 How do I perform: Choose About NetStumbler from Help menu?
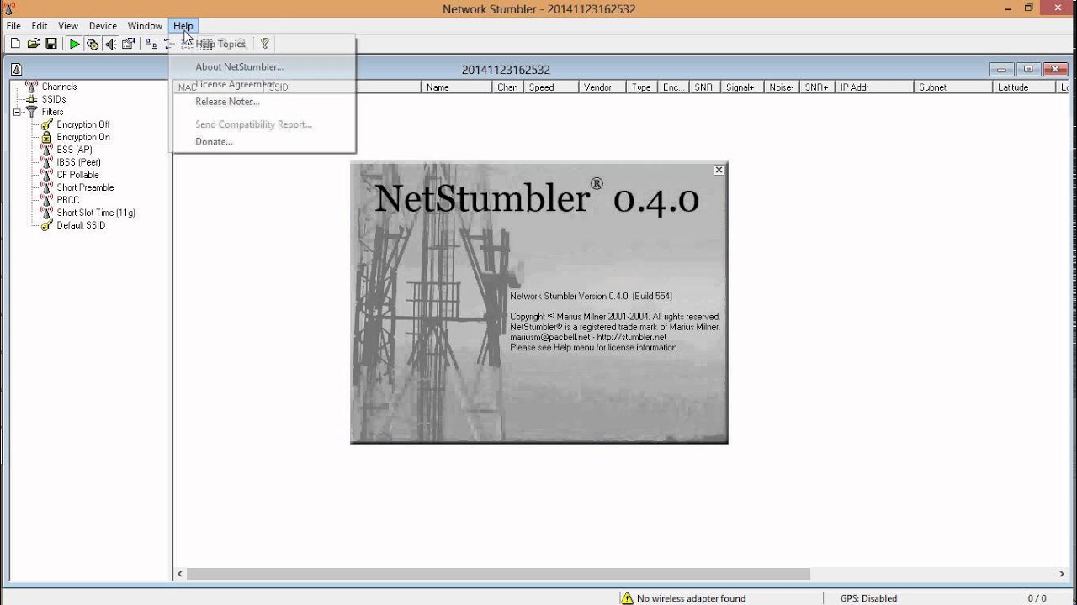(x=239, y=66)
